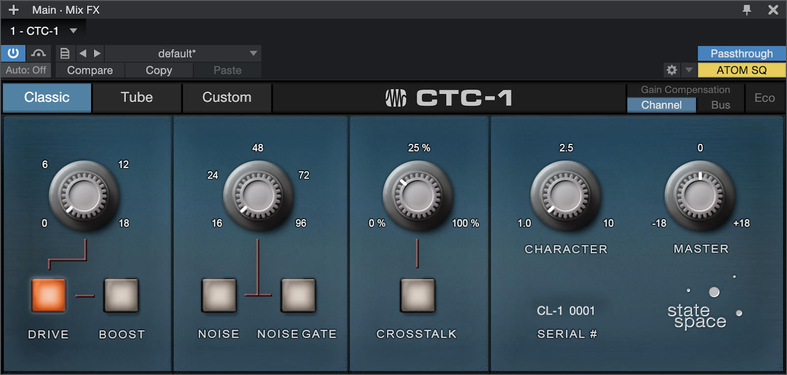Click the Character knob
787x375 pixels.
(x=566, y=196)
